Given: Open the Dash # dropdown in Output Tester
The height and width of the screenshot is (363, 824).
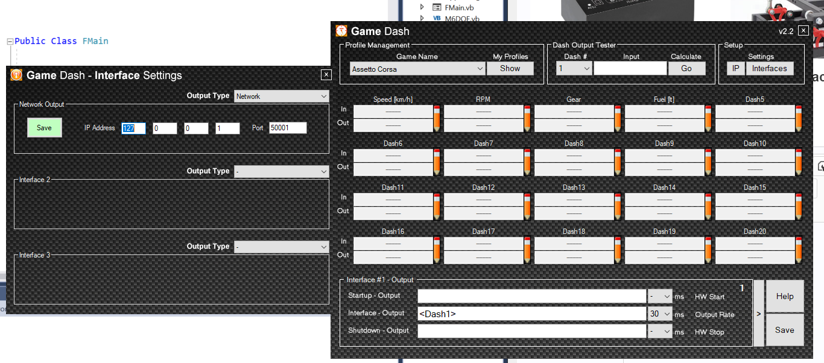Looking at the screenshot, I should point(574,69).
